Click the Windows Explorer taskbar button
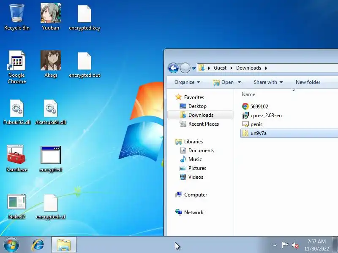Image resolution: width=338 pixels, height=253 pixels. (x=64, y=245)
